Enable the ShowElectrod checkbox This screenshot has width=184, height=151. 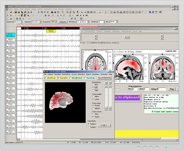[x=70, y=78]
